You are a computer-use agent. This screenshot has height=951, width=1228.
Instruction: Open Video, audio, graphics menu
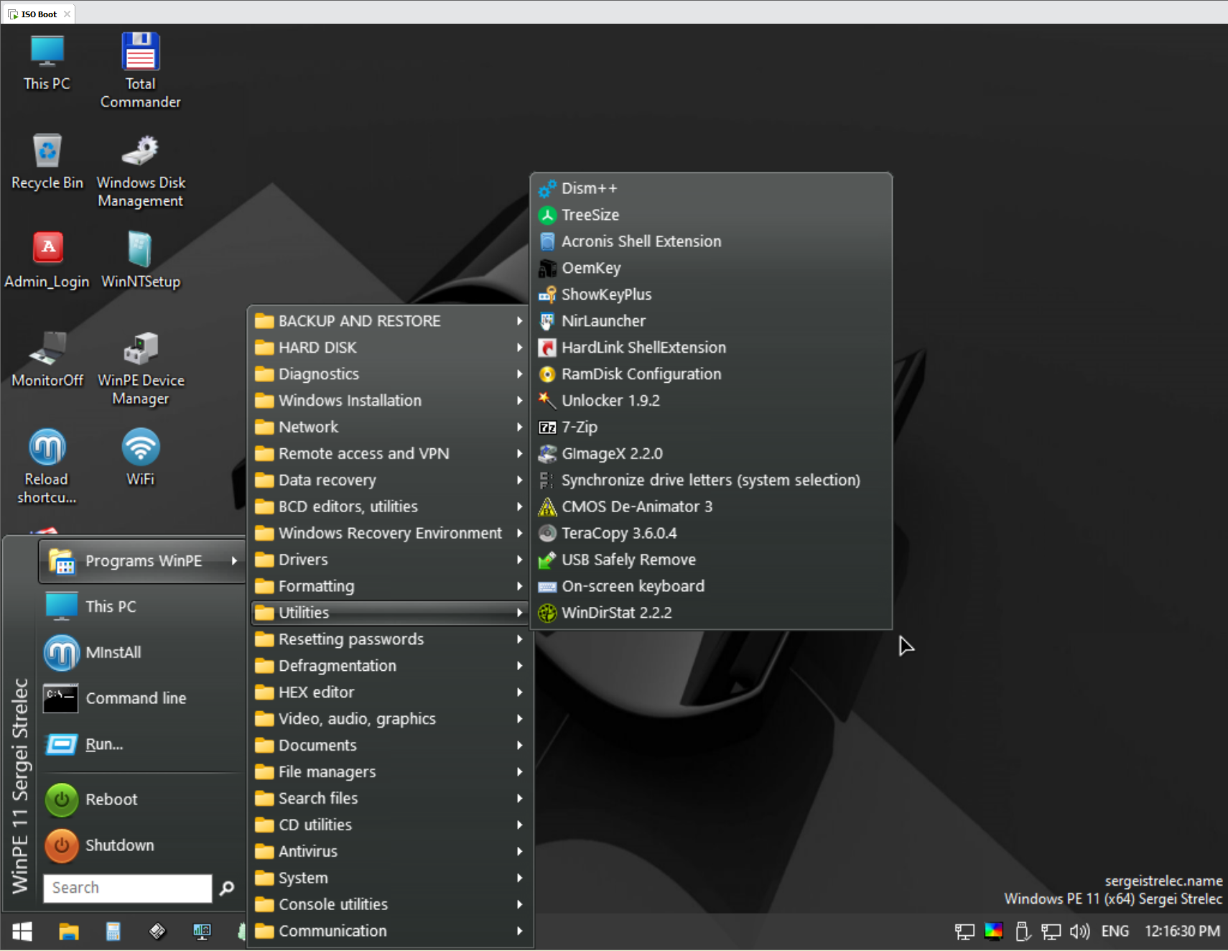[x=390, y=720]
